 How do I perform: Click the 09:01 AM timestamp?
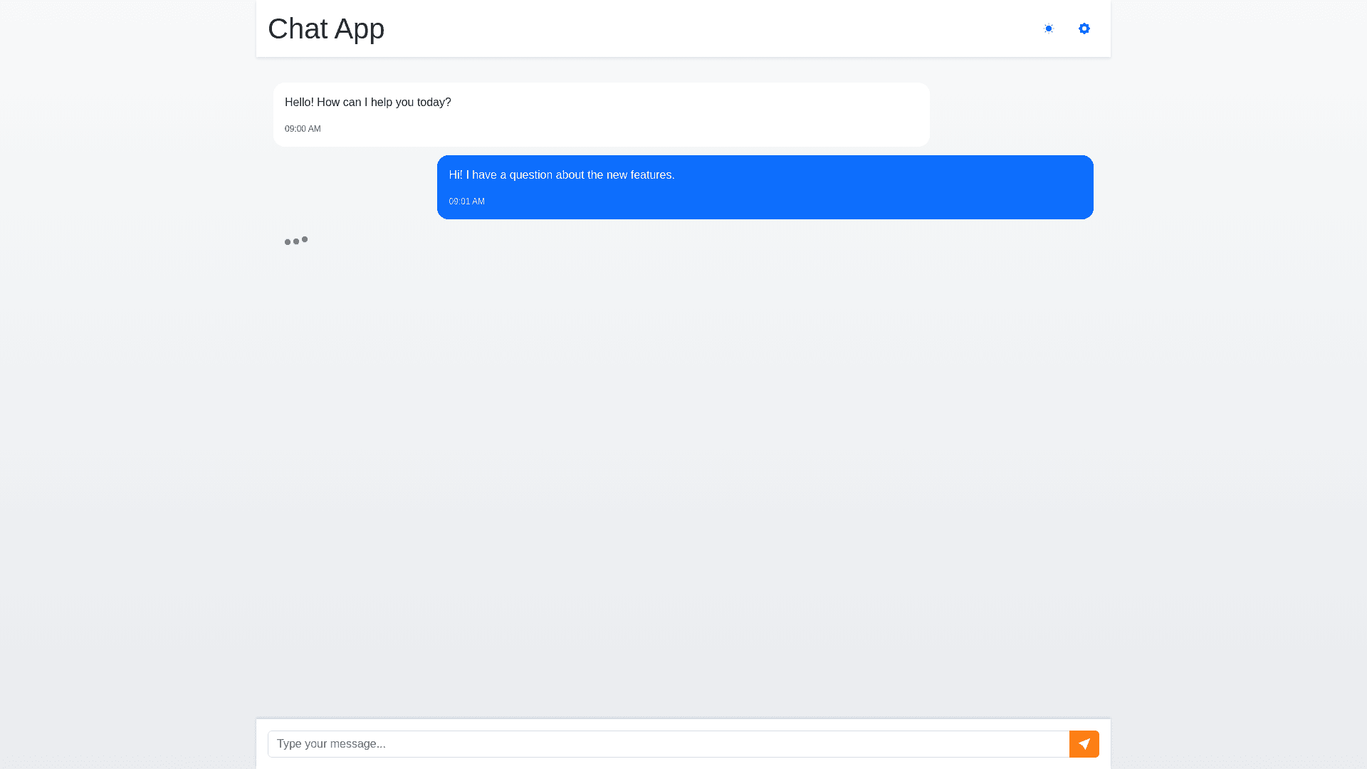[x=466, y=202]
